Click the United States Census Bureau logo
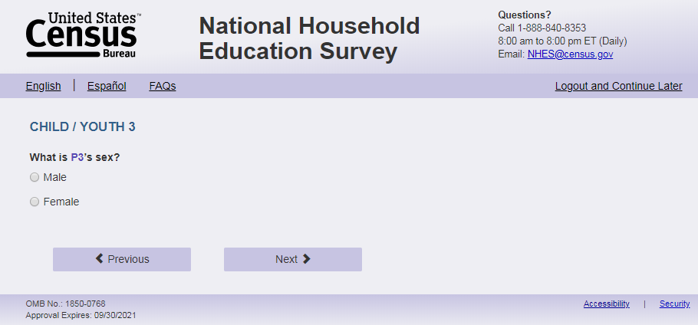The height and width of the screenshot is (325, 698). 82,35
